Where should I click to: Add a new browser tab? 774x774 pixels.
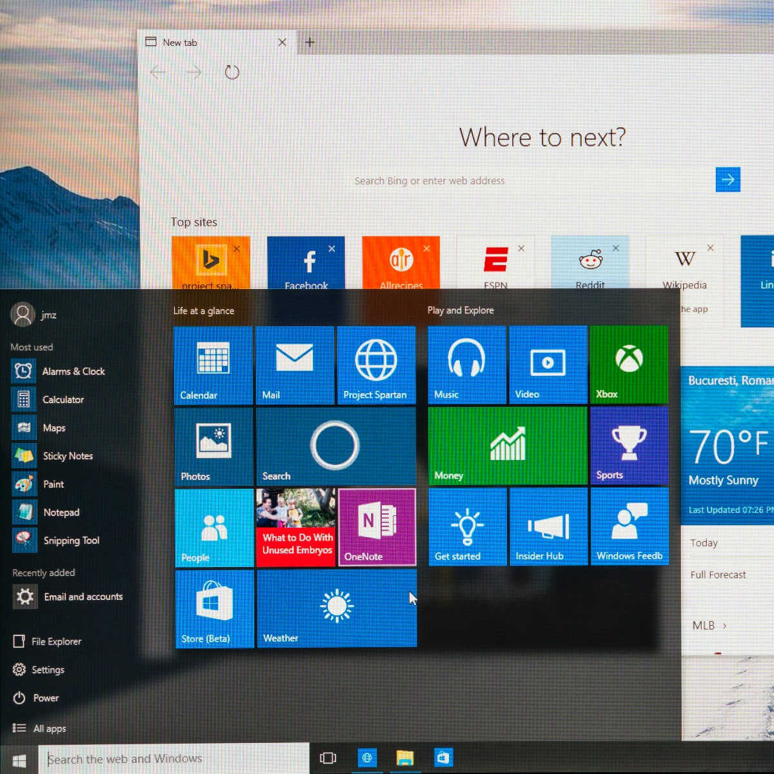click(x=310, y=42)
